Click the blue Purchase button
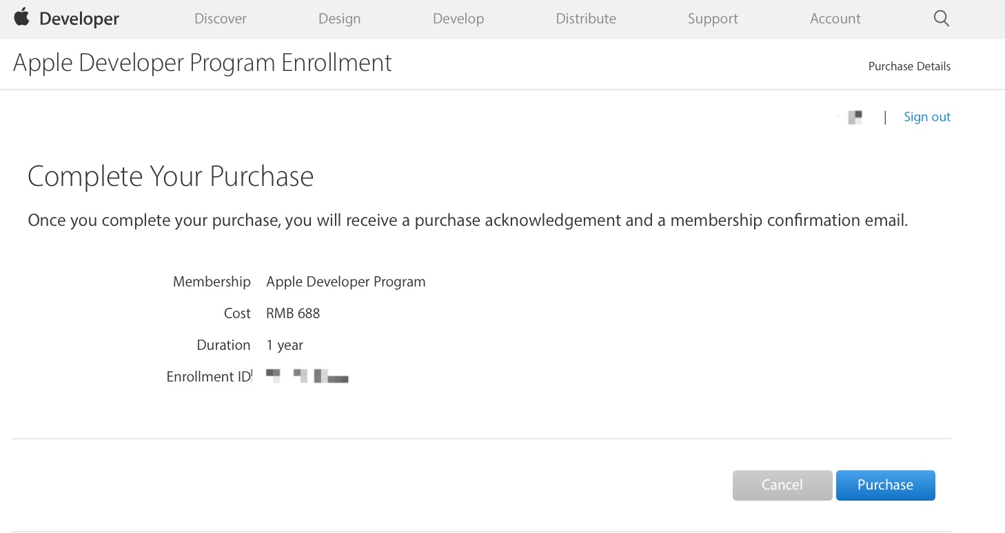This screenshot has width=1005, height=533. pyautogui.click(x=886, y=485)
